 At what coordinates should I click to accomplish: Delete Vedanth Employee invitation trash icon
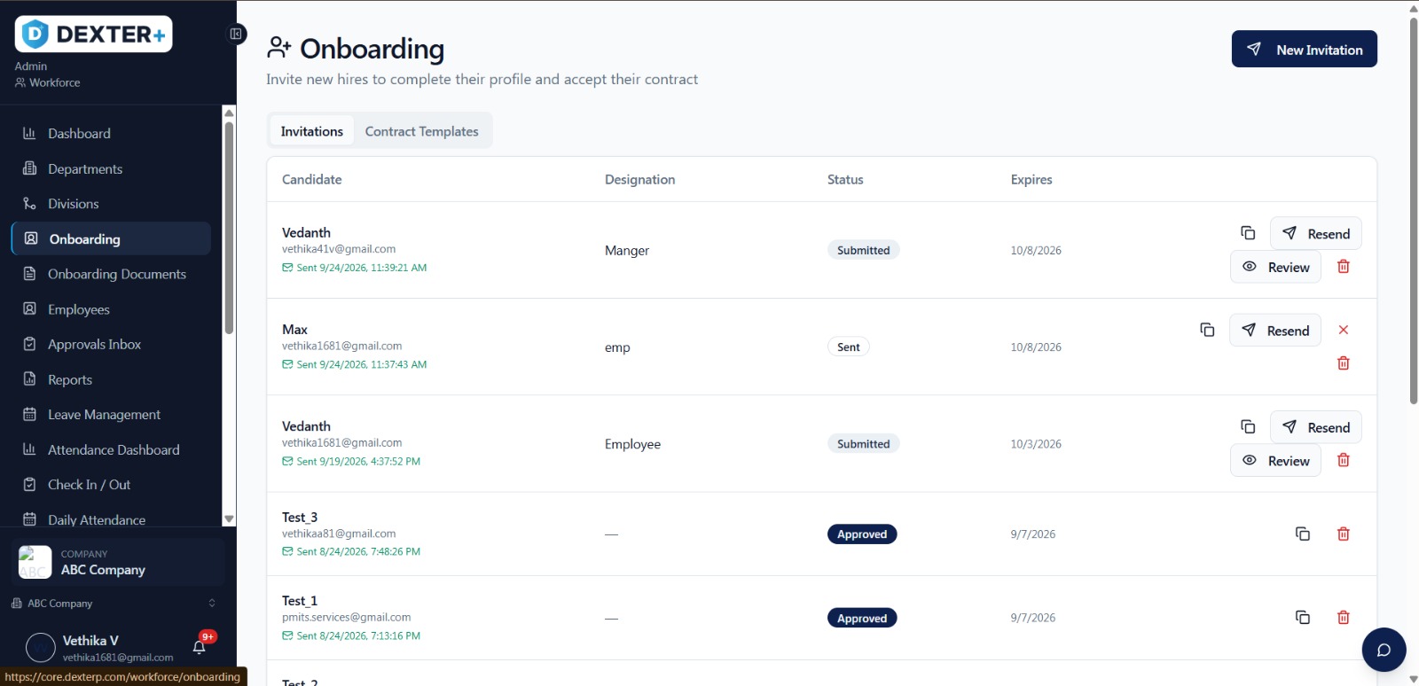click(x=1344, y=460)
